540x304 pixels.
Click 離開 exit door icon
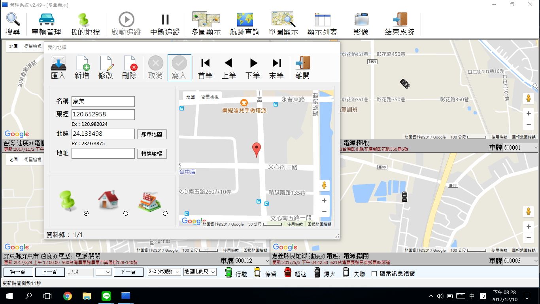(x=302, y=63)
